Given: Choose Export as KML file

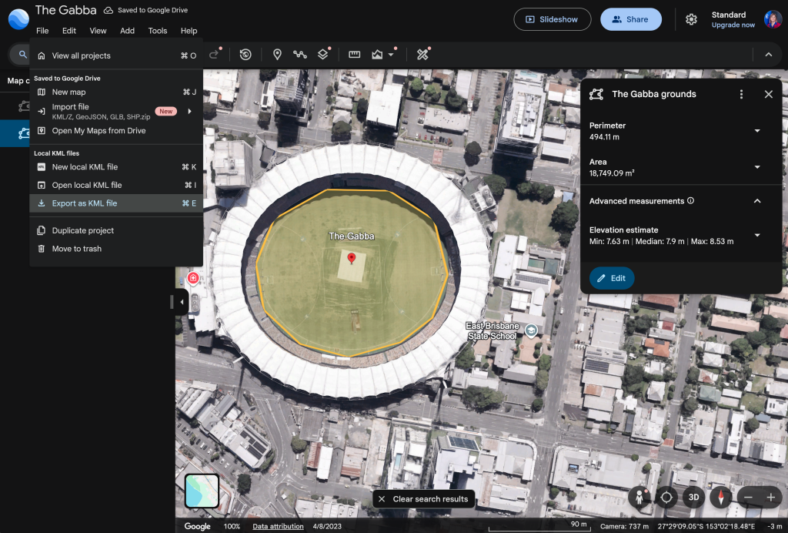Looking at the screenshot, I should coord(85,203).
